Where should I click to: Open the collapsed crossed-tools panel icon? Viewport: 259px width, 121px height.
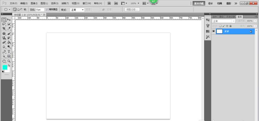[x=208, y=37]
